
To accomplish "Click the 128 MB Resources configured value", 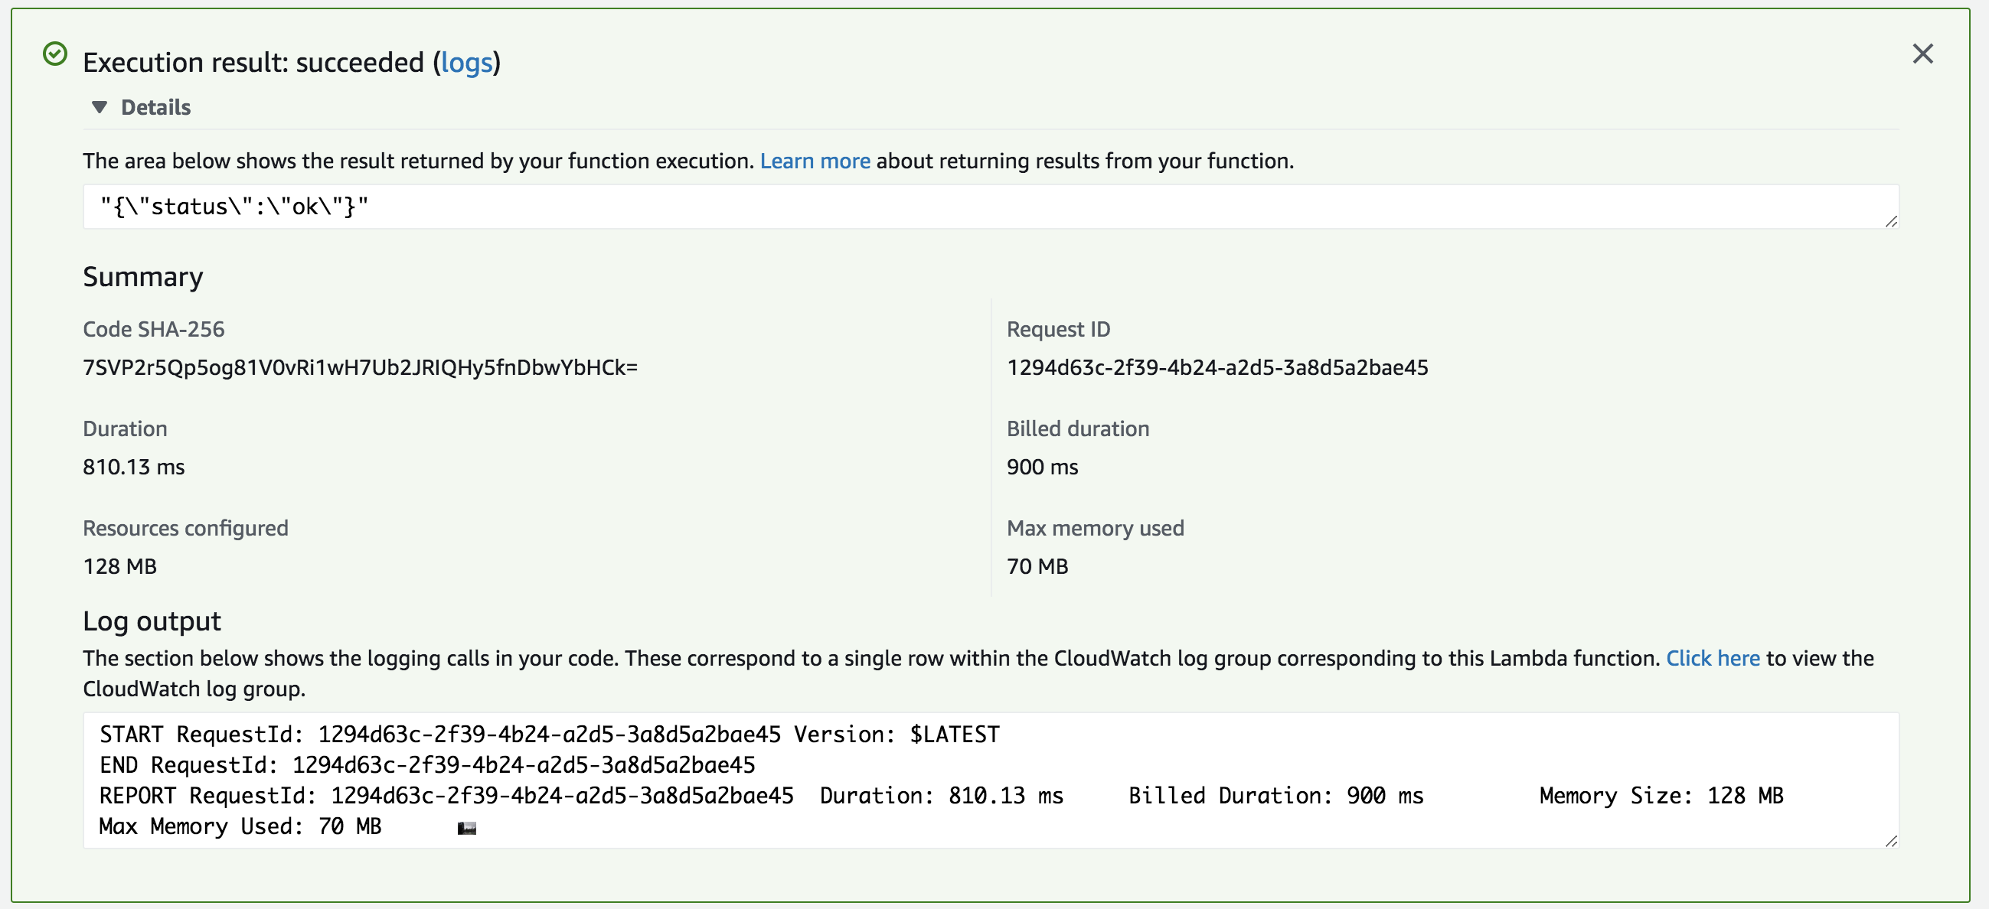I will 119,566.
